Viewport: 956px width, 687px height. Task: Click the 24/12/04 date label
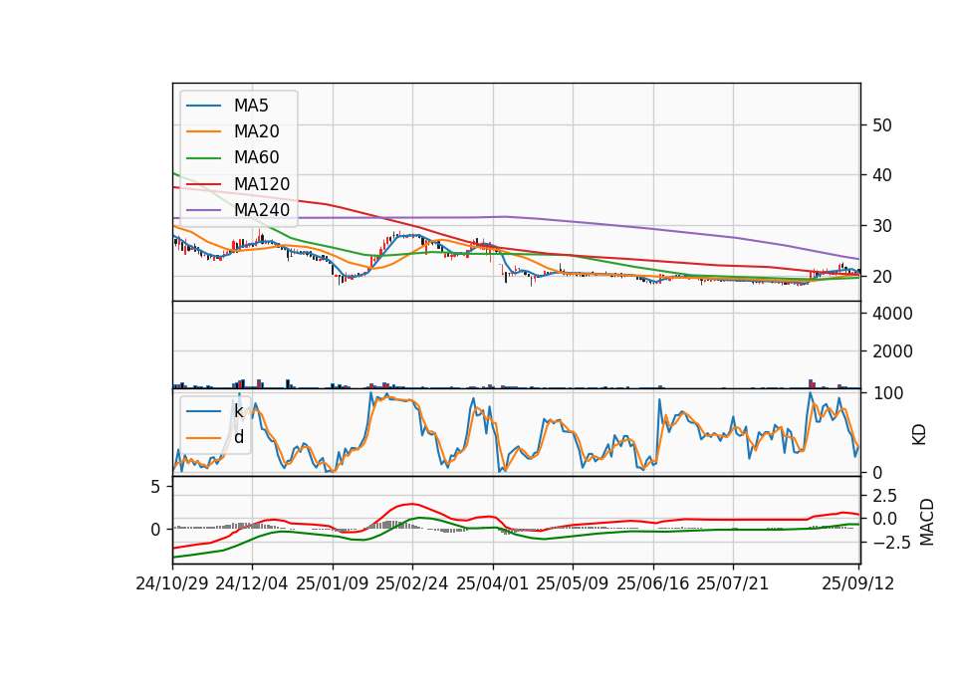(x=252, y=584)
